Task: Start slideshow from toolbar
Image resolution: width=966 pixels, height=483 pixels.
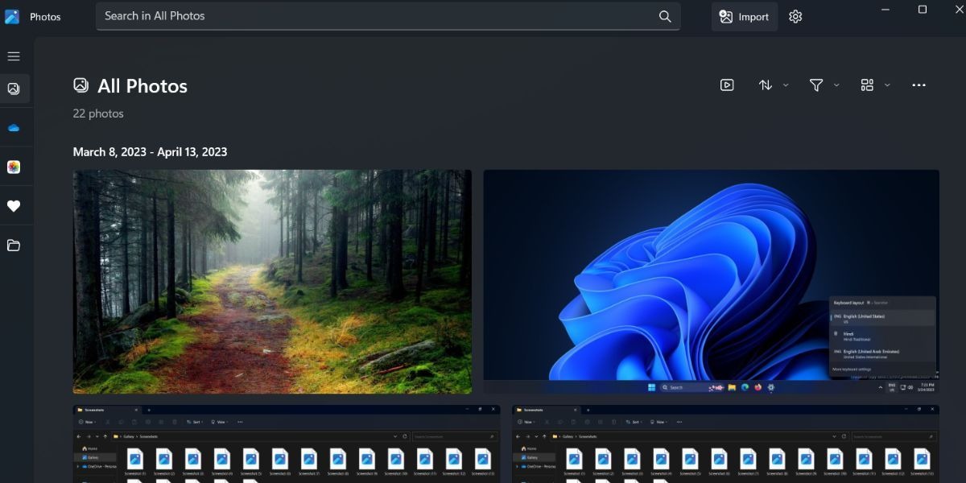Action: click(727, 85)
